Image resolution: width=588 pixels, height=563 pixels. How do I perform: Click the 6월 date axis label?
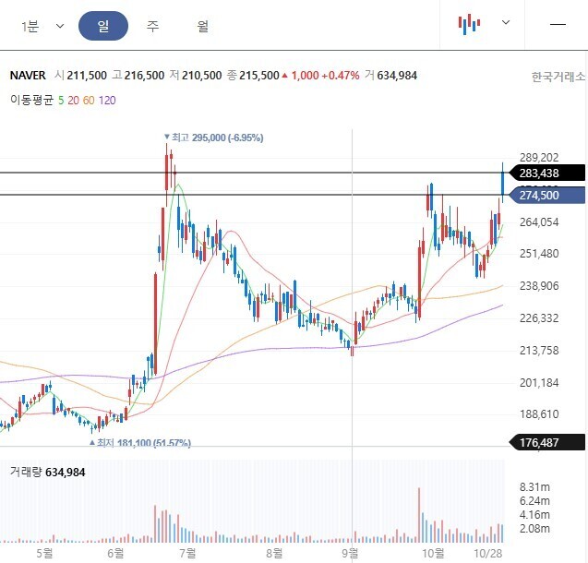point(115,553)
